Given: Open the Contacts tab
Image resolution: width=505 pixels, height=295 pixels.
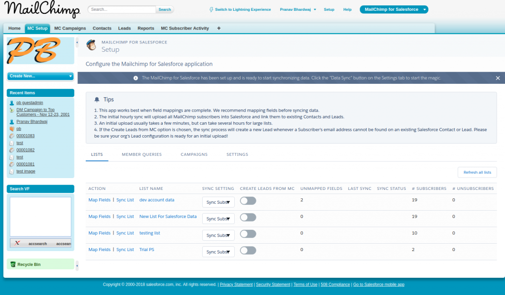Looking at the screenshot, I should [102, 28].
